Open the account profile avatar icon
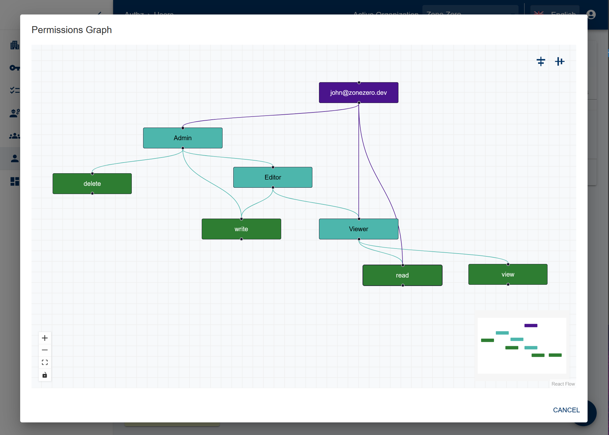The height and width of the screenshot is (435, 609). [x=591, y=14]
